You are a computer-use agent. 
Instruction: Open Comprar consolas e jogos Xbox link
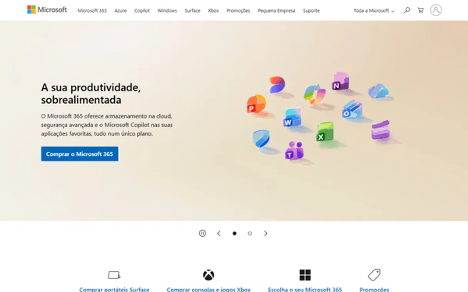pyautogui.click(x=208, y=289)
